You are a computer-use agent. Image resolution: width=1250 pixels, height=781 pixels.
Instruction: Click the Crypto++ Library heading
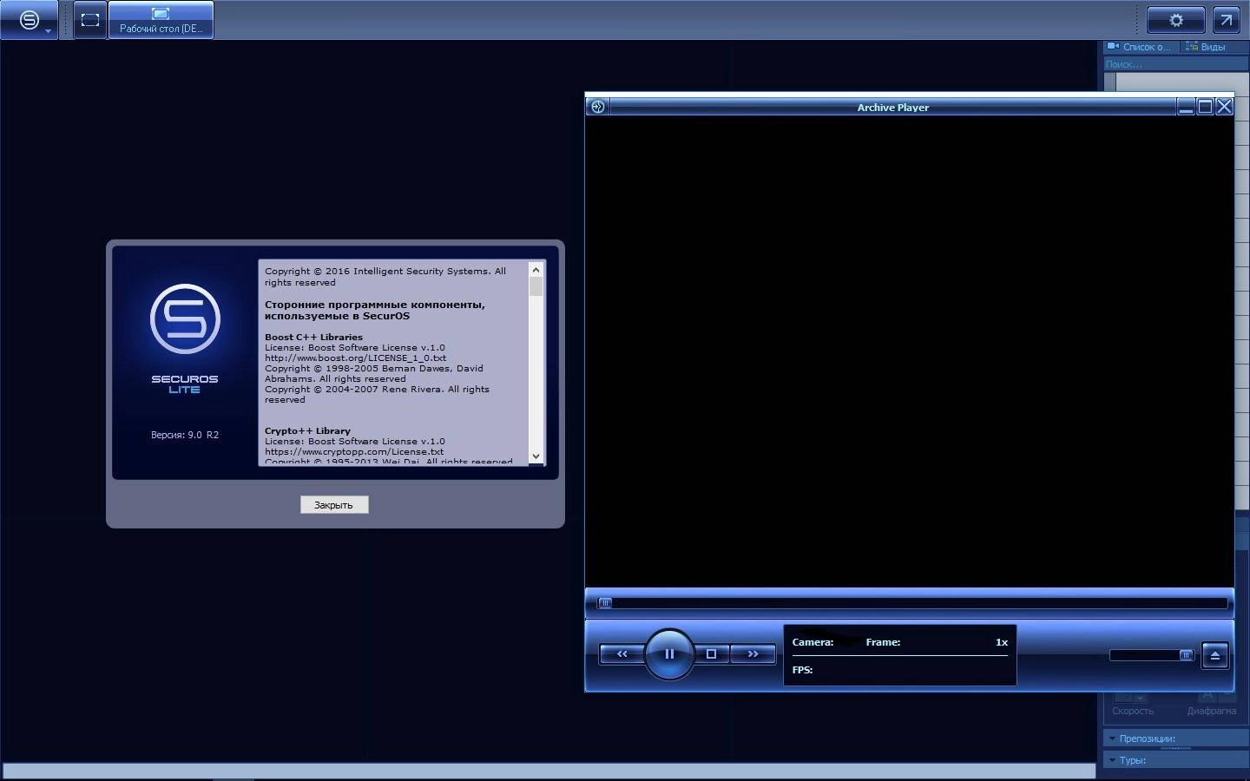pyautogui.click(x=307, y=430)
